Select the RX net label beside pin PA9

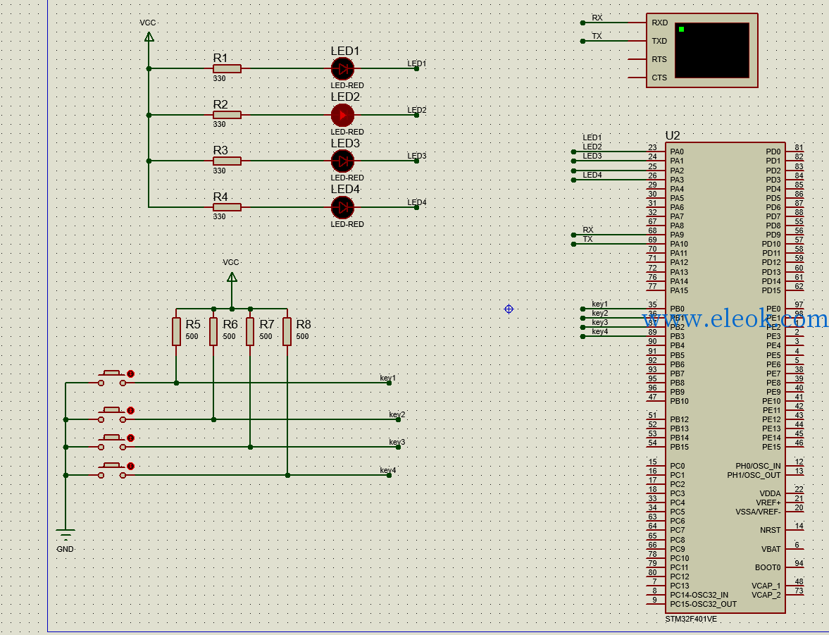[x=588, y=230]
